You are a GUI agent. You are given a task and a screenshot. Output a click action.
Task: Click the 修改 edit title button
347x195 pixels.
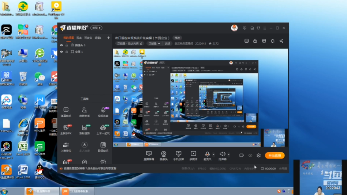(x=177, y=38)
